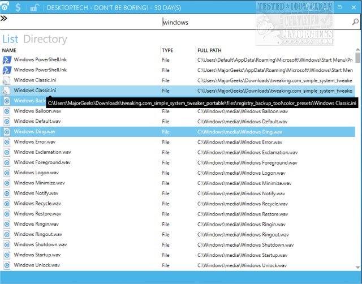Select 'Windows Exclamation.wav' file name
362x284 pixels.
click(42, 152)
